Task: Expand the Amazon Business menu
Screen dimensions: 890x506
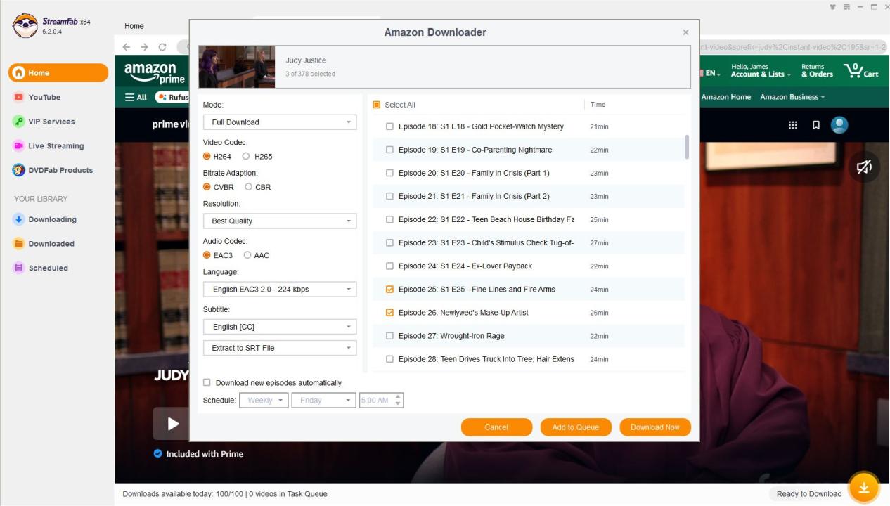Action: tap(792, 97)
